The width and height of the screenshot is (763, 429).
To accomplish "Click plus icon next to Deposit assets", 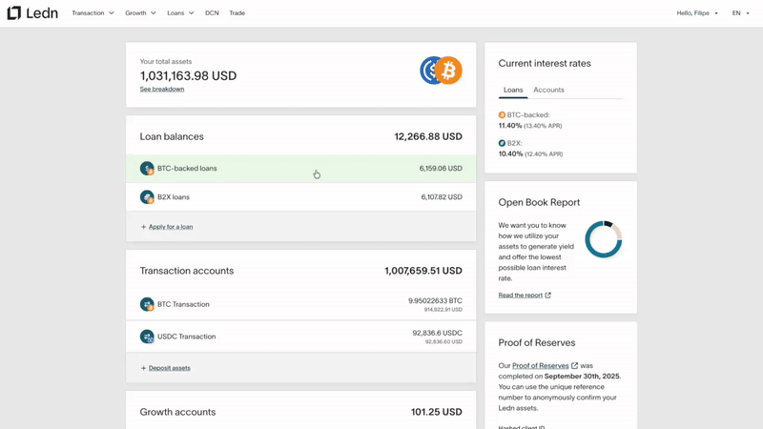I will (144, 368).
